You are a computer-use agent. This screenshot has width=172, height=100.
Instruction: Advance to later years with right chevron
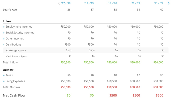169,3
